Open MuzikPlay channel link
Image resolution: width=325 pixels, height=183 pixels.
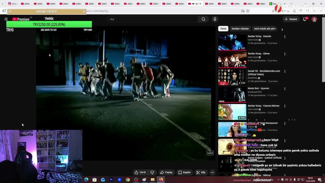253,78
